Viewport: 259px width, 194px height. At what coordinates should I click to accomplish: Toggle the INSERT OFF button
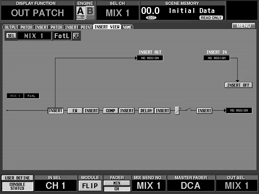point(238,85)
